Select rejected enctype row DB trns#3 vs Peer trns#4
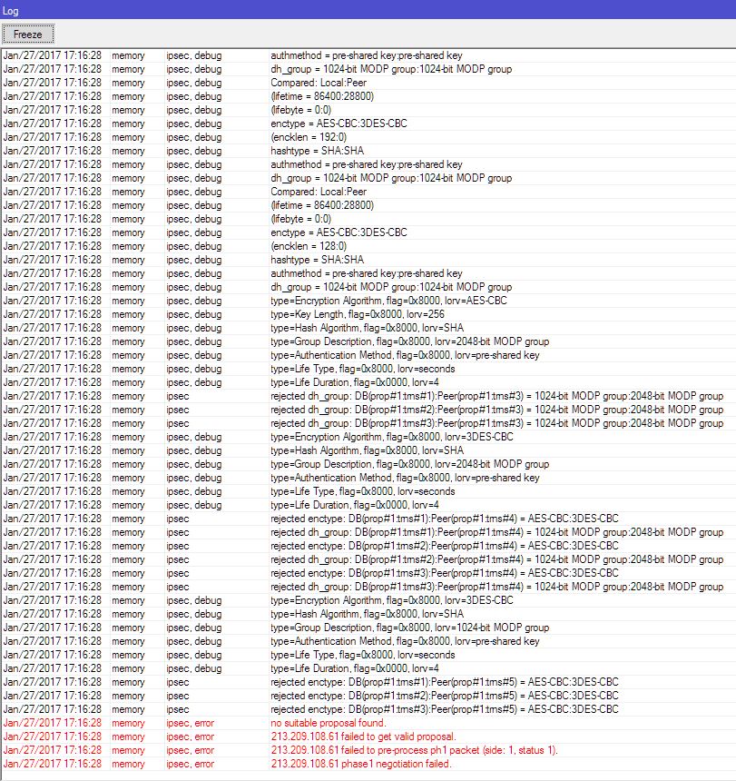 click(368, 573)
